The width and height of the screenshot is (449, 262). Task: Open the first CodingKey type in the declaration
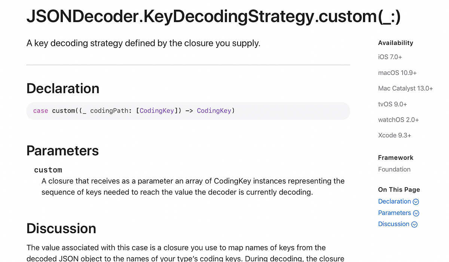point(157,110)
